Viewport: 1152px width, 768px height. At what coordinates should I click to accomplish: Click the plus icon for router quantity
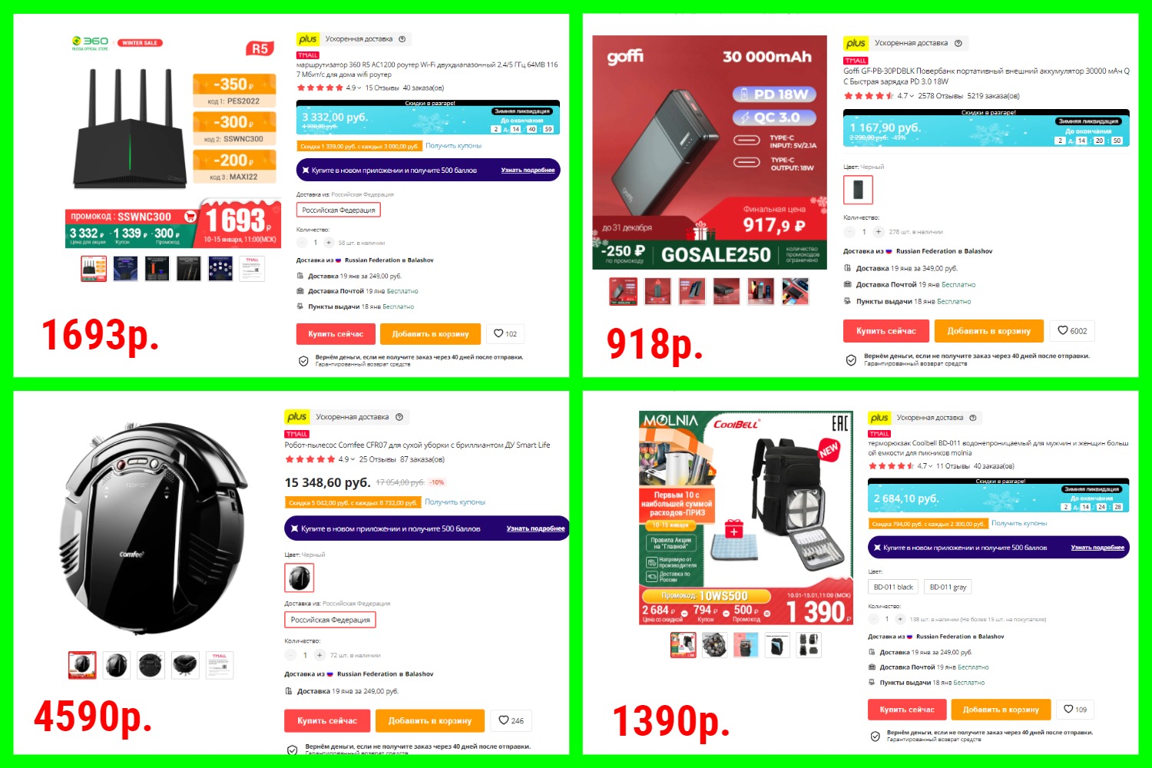click(329, 242)
